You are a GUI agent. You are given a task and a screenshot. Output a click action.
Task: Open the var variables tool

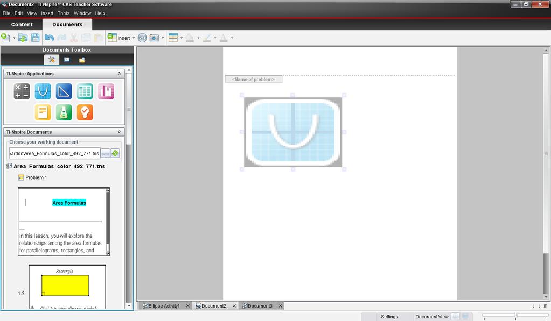click(x=142, y=38)
